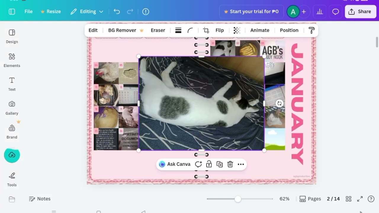
Task: Open the analytics chart icon
Action: click(320, 12)
